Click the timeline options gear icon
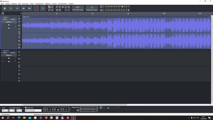The image size is (213, 120). click(x=3, y=13)
